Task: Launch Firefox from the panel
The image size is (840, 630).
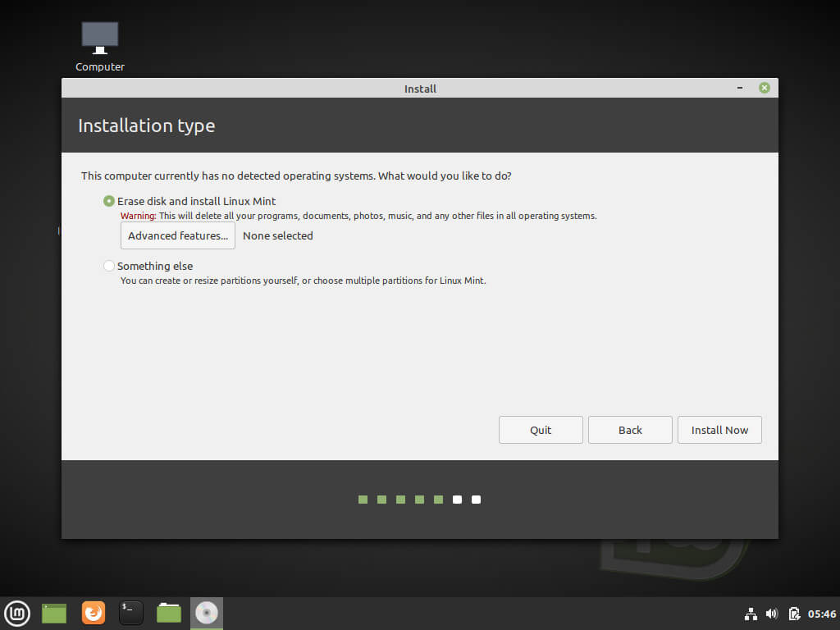Action: coord(94,613)
